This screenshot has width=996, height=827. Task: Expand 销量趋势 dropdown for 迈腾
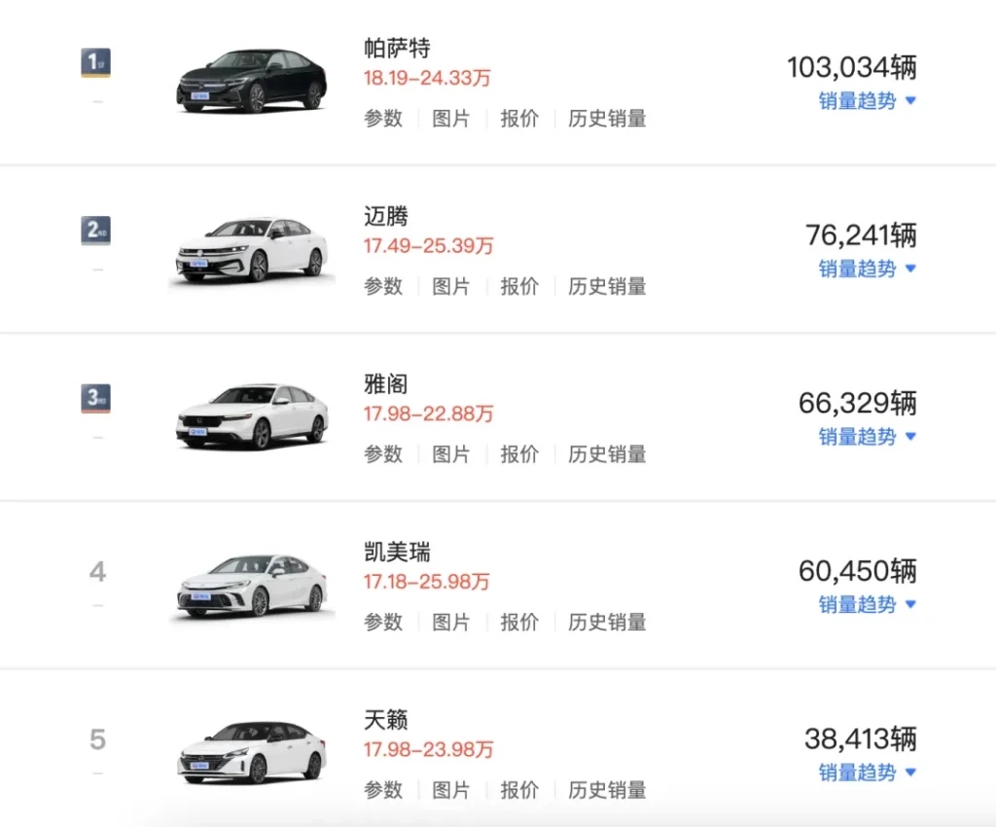(x=867, y=269)
